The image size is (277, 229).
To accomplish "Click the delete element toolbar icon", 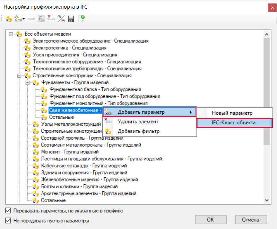I will (x=51, y=19).
